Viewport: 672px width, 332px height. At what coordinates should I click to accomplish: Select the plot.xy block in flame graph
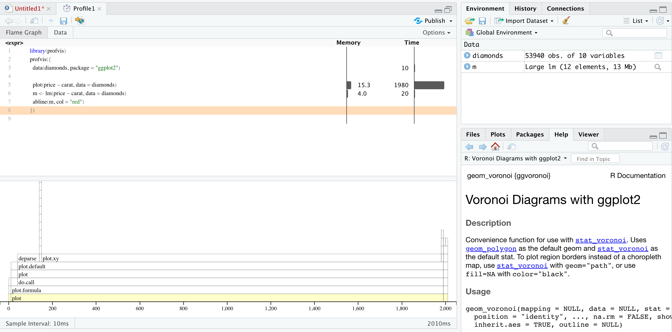tap(241, 258)
